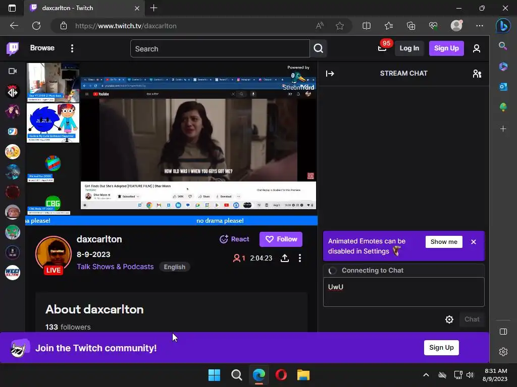Open the clock showing 8:31 AM
The image size is (517, 387).
[x=495, y=375]
